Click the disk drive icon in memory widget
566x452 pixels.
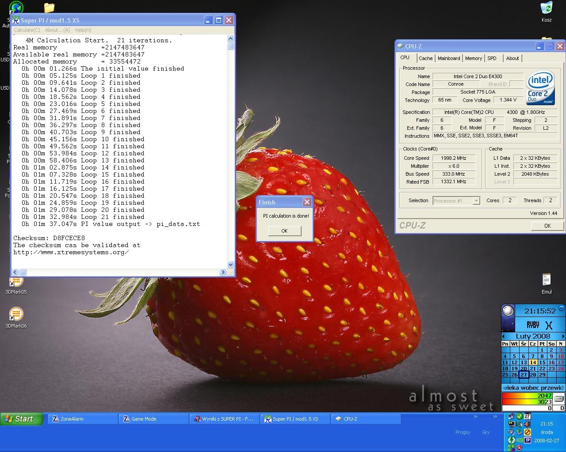(x=559, y=399)
